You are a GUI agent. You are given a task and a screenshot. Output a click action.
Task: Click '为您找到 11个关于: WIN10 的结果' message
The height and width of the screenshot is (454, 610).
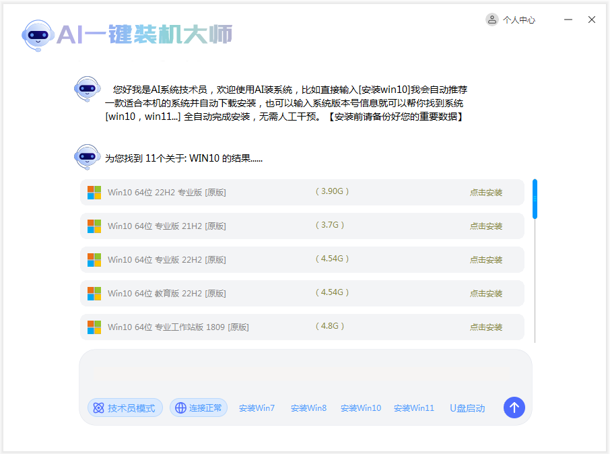184,158
